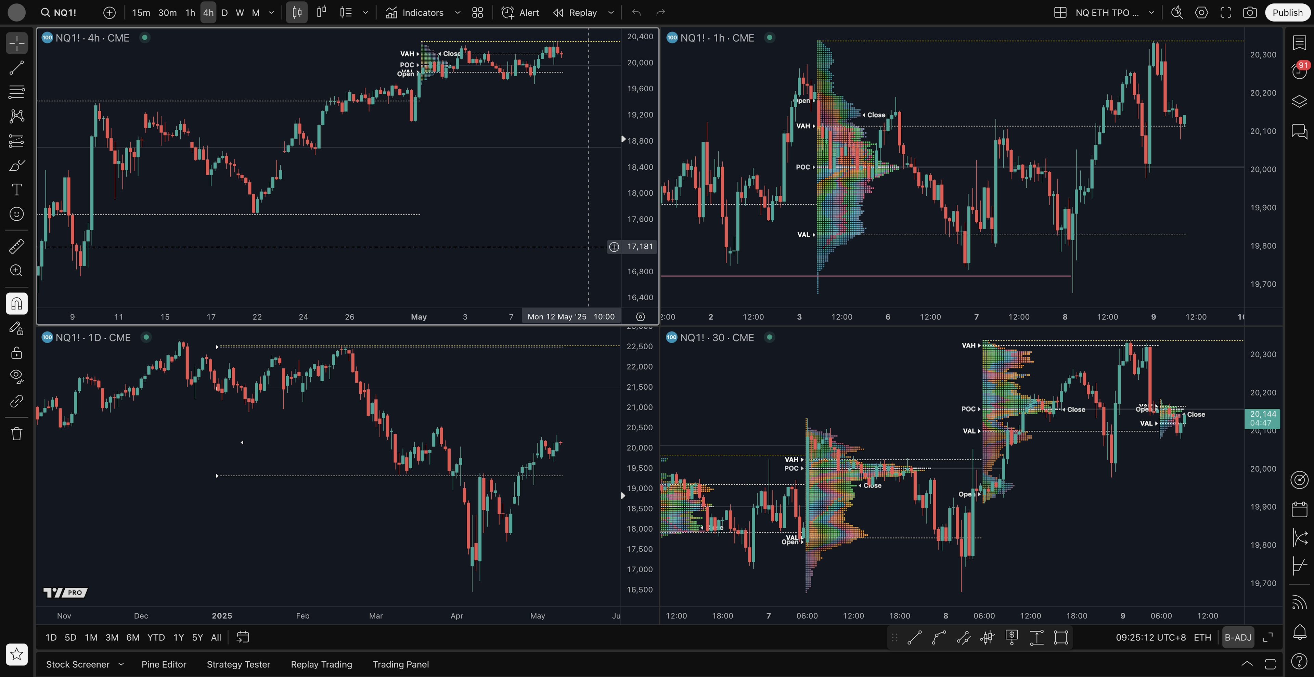Take a chart snapshot with camera icon

point(1250,13)
